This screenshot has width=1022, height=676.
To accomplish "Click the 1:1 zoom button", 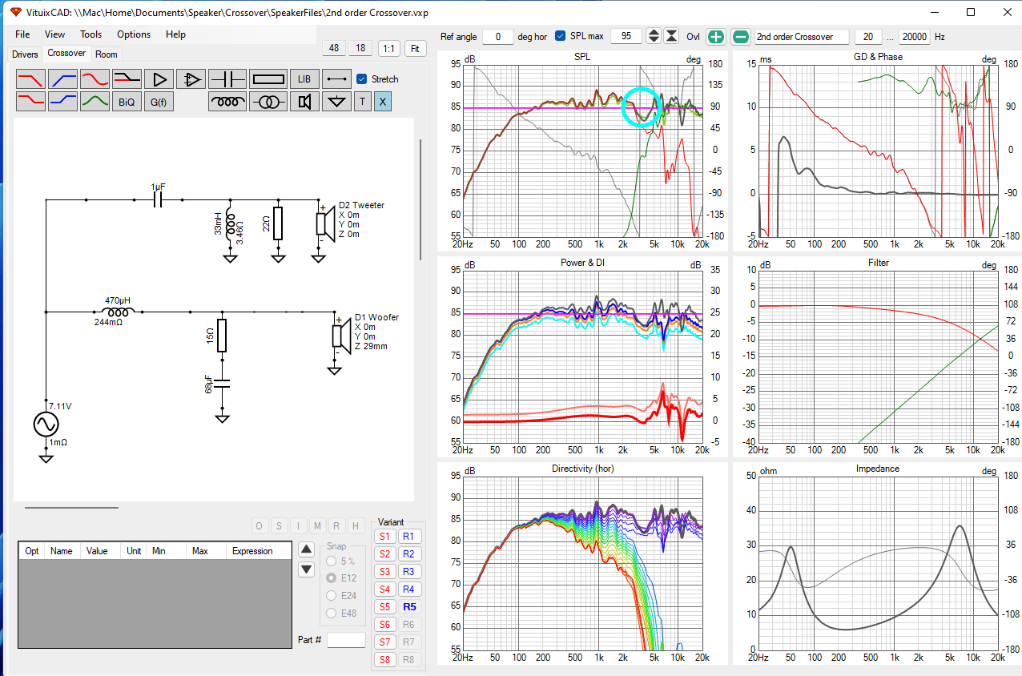I will click(x=388, y=49).
